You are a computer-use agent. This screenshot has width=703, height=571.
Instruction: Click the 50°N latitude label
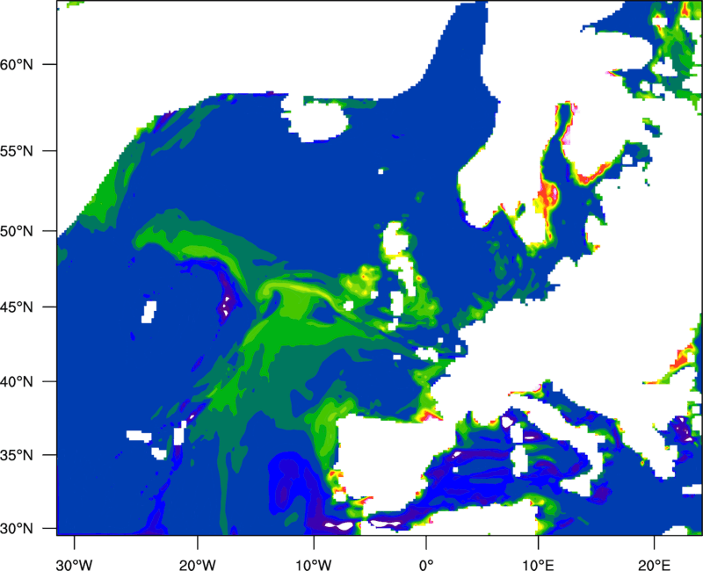[17, 231]
